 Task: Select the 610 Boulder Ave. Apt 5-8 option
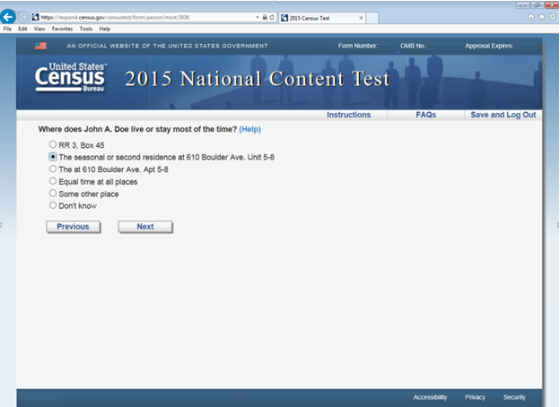point(53,169)
